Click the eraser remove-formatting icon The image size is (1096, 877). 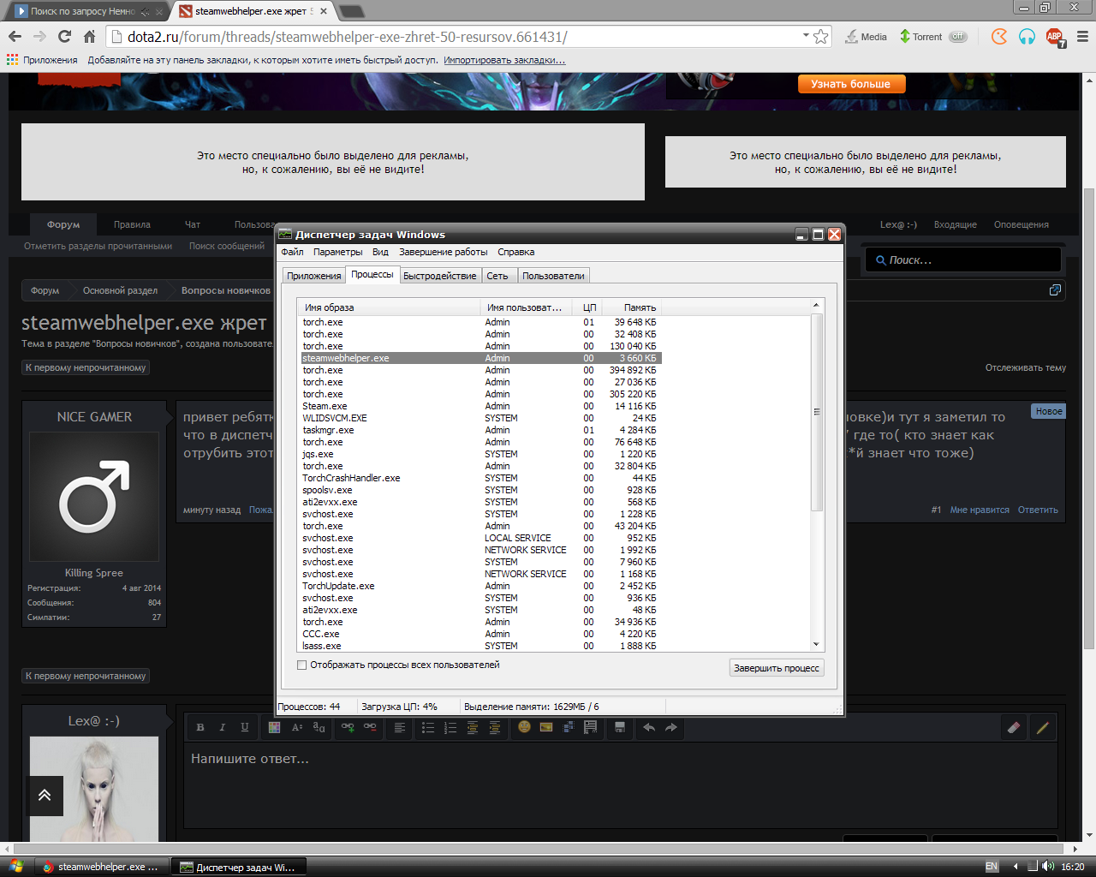1014,727
